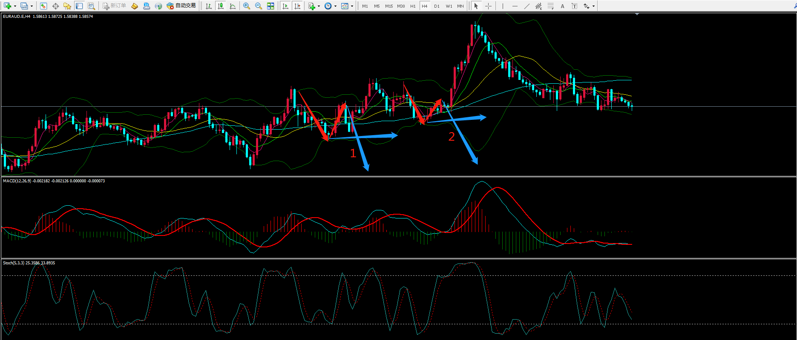797x340 pixels.
Task: Click the 新订单 new order button
Action: pyautogui.click(x=114, y=6)
